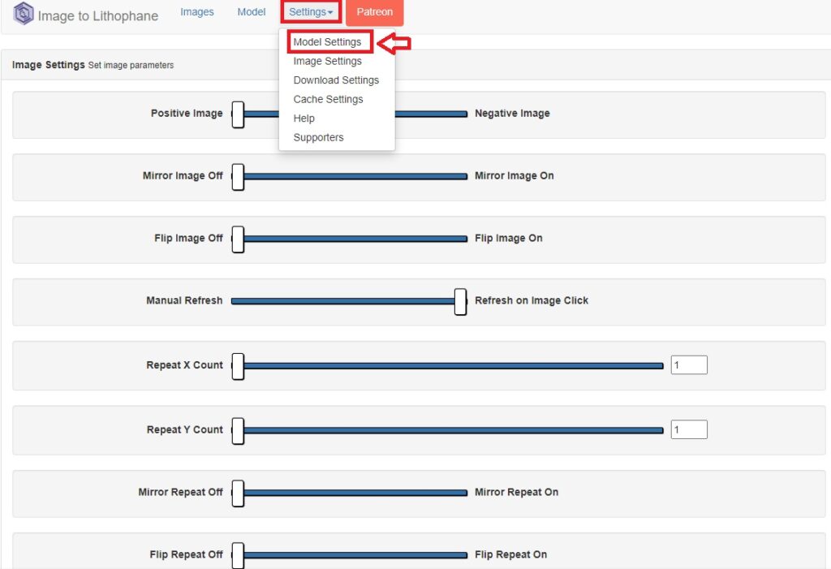Open the Supporters menu entry

pyautogui.click(x=318, y=137)
